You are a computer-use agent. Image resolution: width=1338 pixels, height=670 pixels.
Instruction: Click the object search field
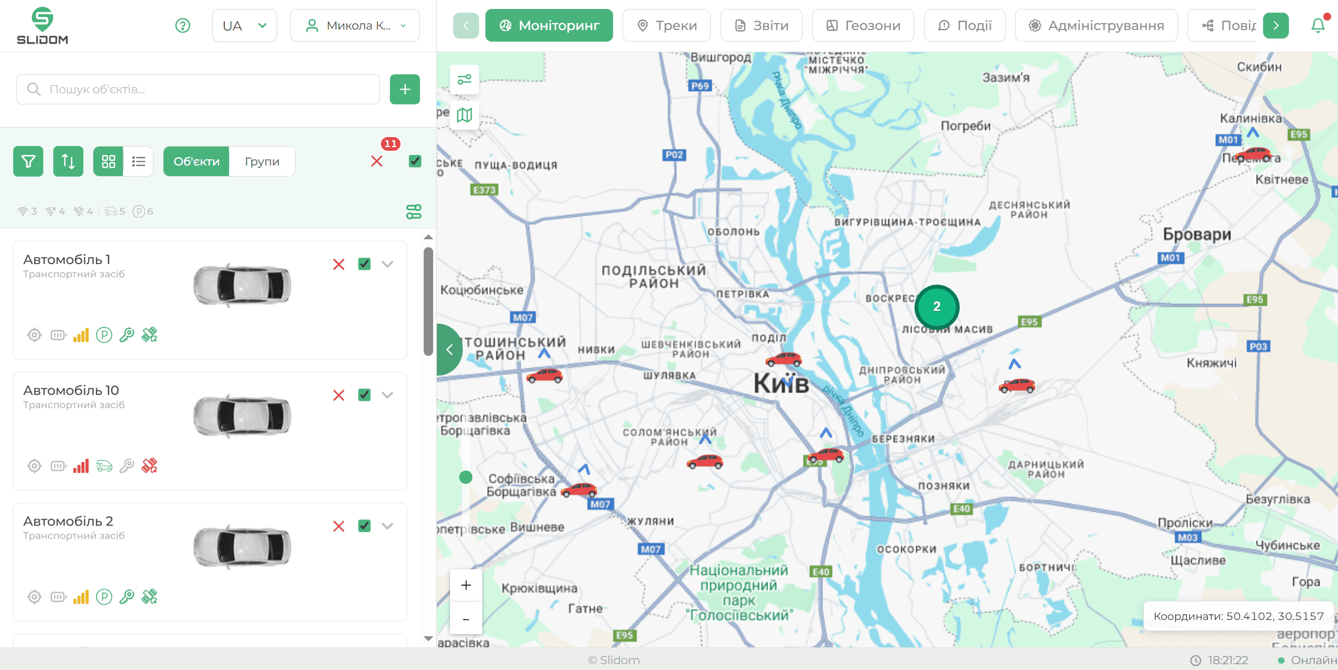click(x=198, y=90)
